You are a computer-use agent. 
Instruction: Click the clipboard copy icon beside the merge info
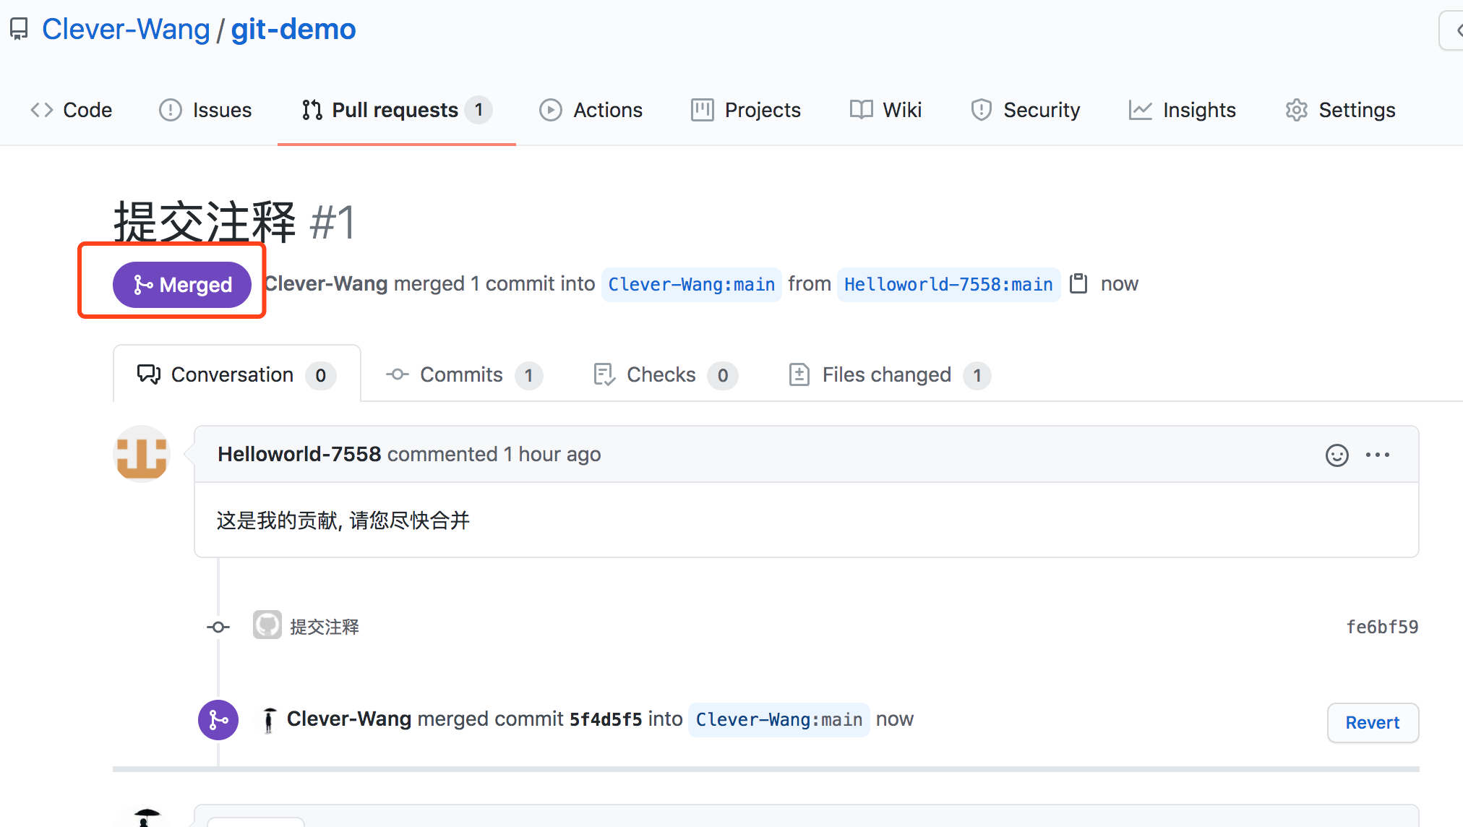[x=1079, y=283]
